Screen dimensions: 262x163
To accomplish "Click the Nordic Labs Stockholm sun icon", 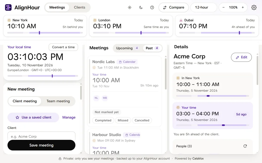I will [x=94, y=68].
